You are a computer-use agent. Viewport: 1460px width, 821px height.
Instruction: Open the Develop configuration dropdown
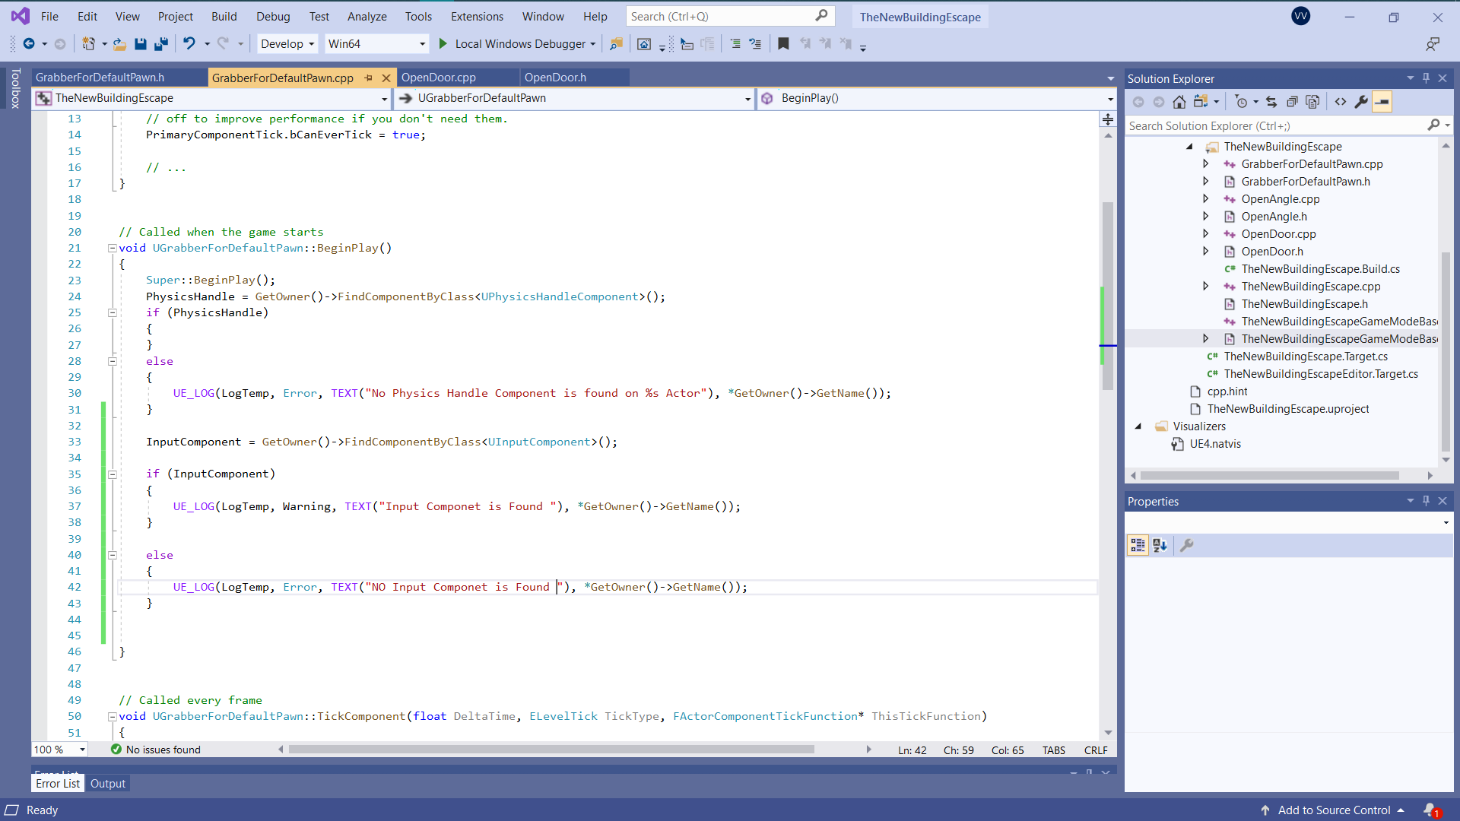point(287,44)
